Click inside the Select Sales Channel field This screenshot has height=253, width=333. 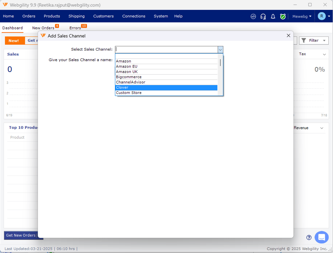click(166, 50)
